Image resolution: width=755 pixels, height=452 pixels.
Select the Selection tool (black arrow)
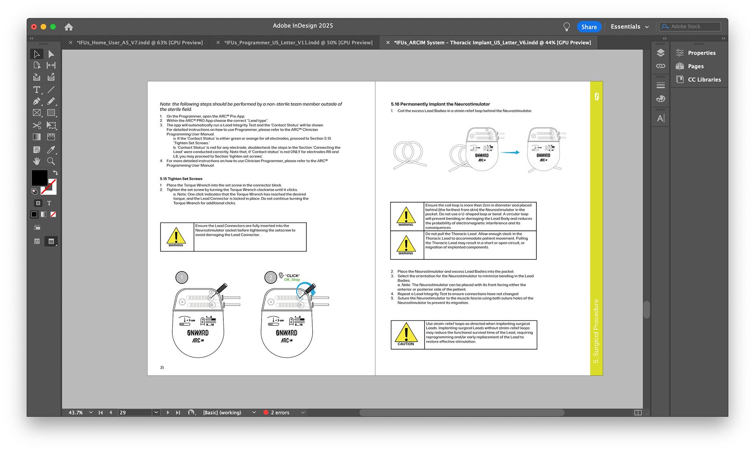coord(37,54)
